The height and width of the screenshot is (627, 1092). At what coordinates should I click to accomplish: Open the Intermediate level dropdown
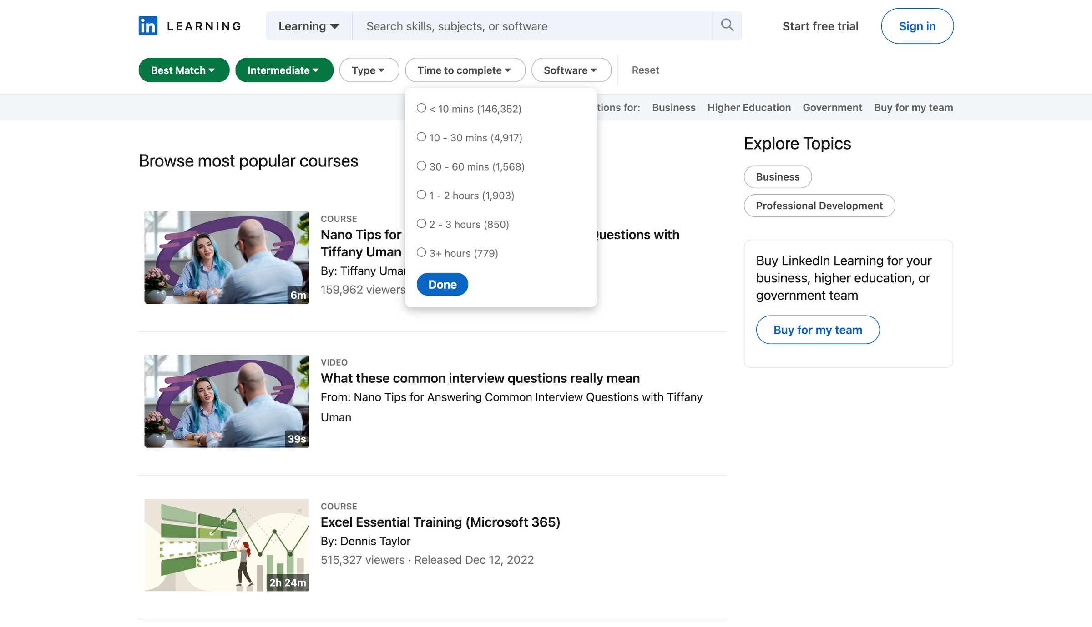(x=284, y=70)
